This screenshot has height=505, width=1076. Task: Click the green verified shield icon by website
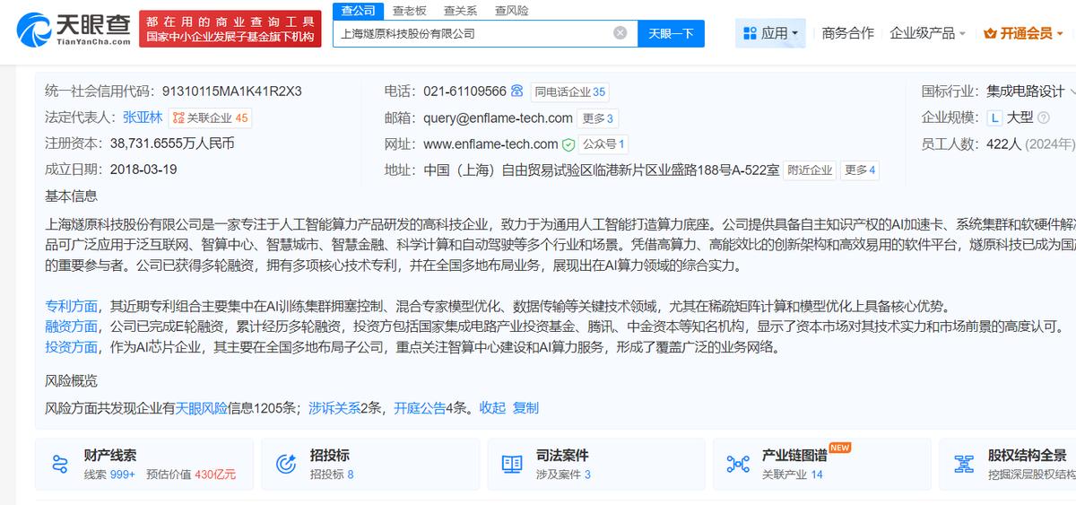568,144
